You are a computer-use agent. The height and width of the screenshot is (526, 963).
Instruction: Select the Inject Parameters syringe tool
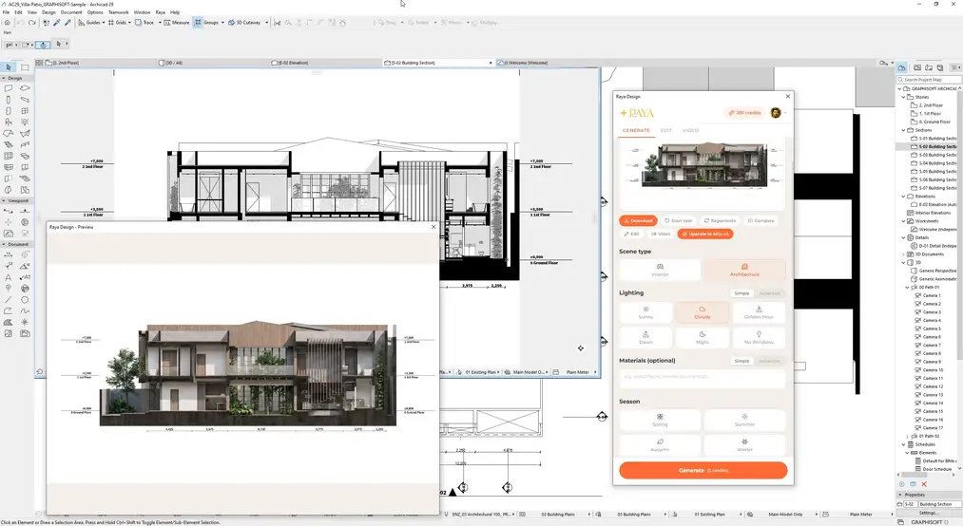(67, 23)
